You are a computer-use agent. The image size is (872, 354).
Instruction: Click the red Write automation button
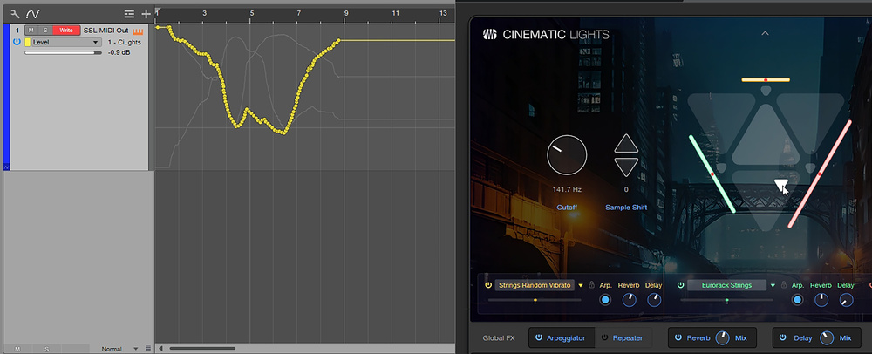[x=66, y=31]
